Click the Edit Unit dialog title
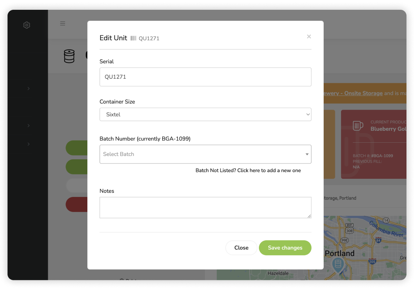The height and width of the screenshot is (290, 414). 113,38
